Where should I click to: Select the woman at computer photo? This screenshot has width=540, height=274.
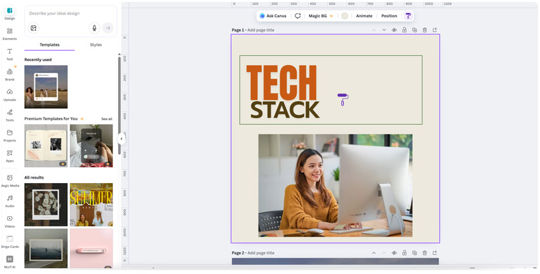[335, 186]
